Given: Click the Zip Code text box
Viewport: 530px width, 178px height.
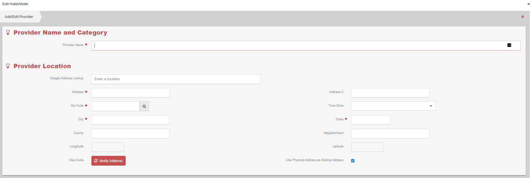Looking at the screenshot, I should (116, 106).
